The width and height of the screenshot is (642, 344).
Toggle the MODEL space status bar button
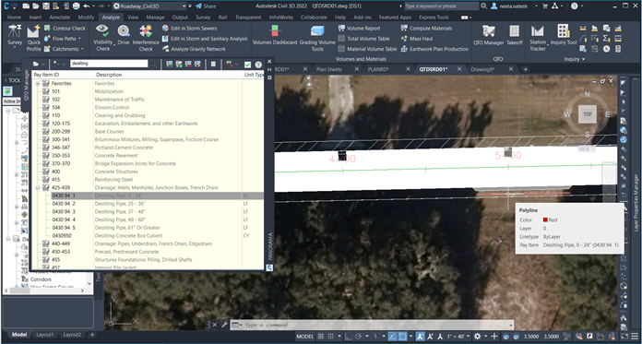coord(304,337)
